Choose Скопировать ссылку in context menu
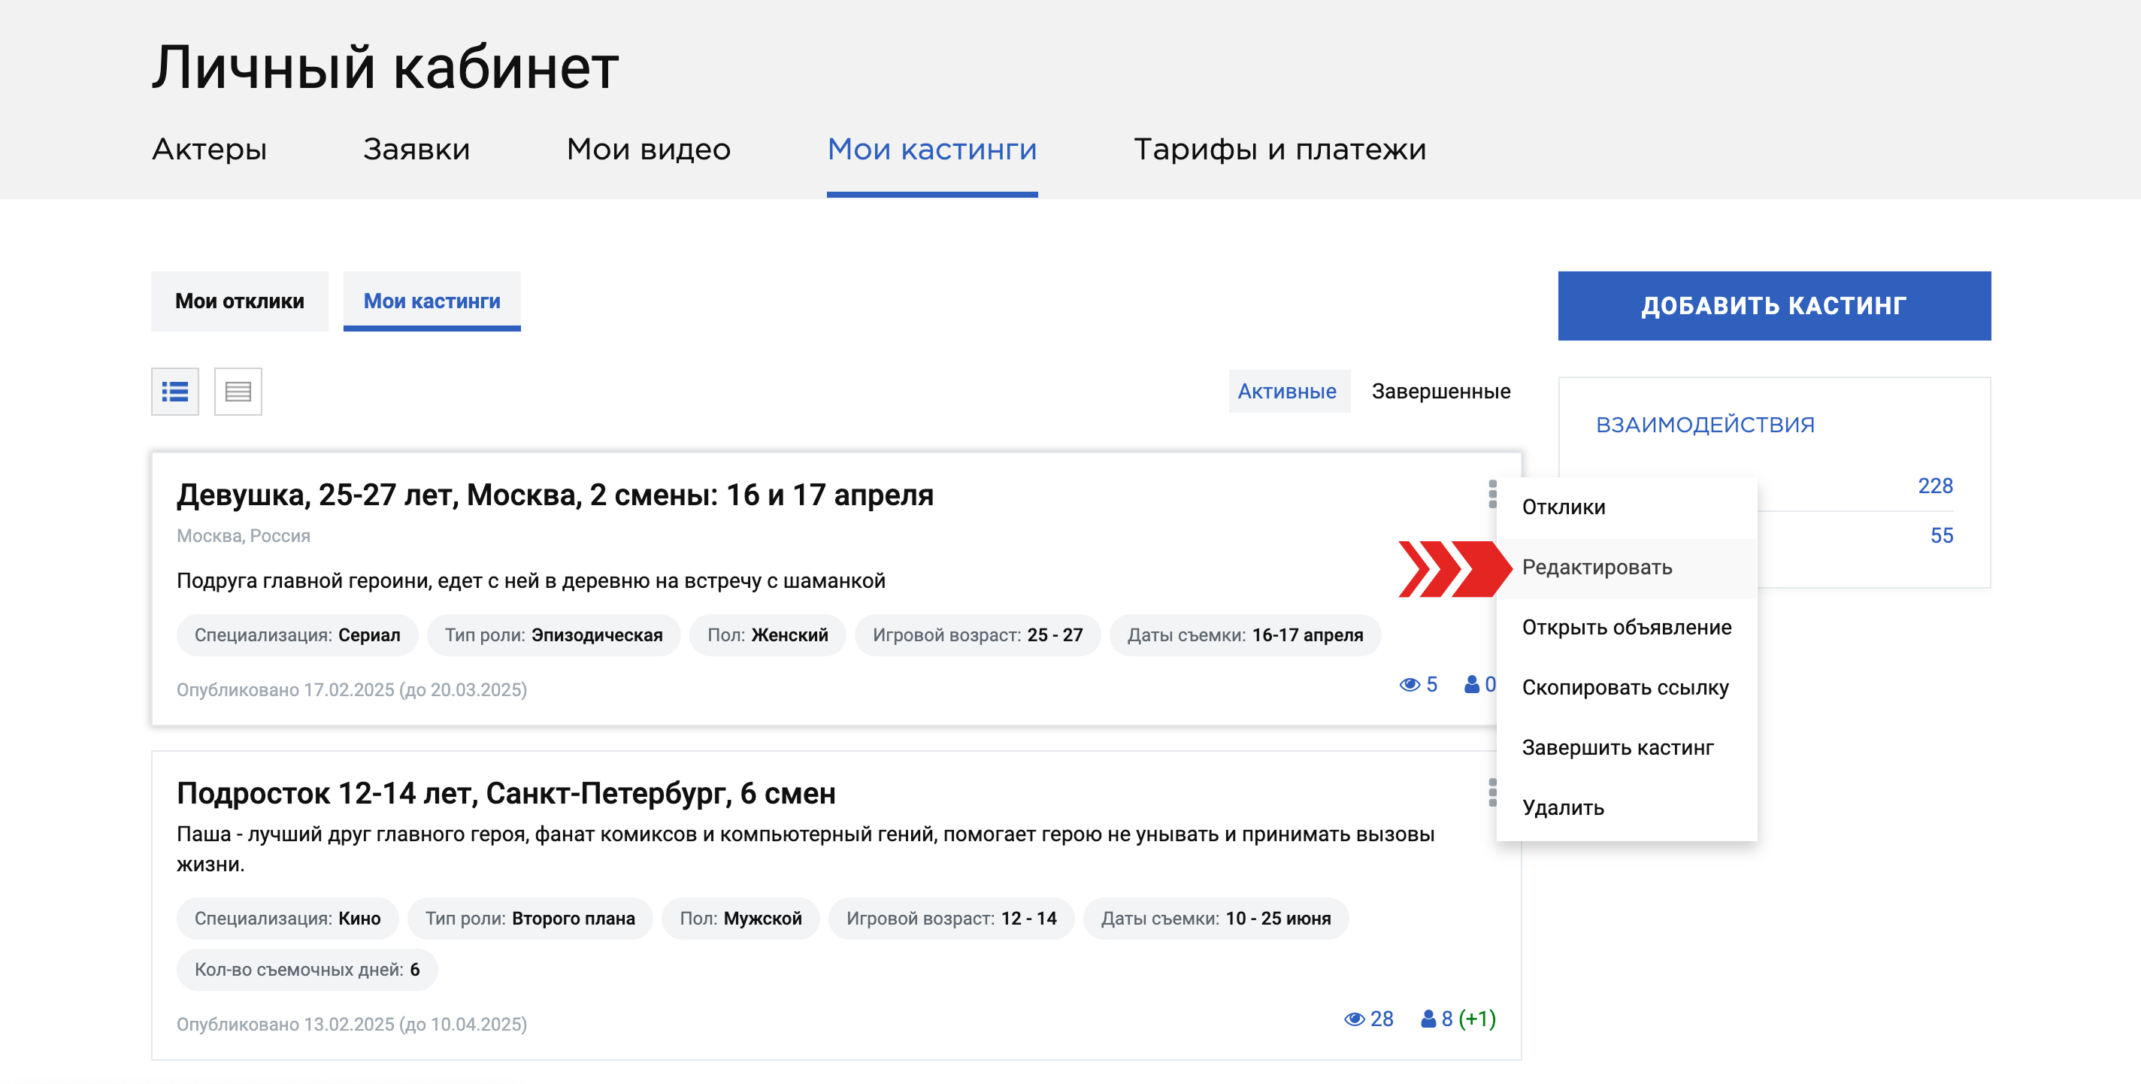 tap(1627, 689)
